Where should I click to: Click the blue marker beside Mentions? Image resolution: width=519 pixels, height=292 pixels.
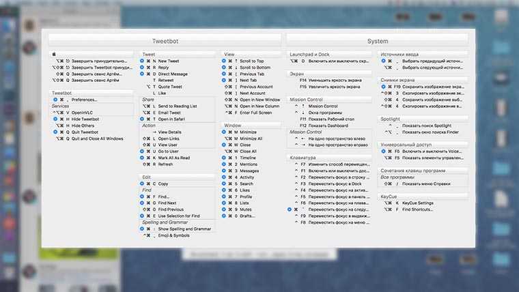pos(224,164)
